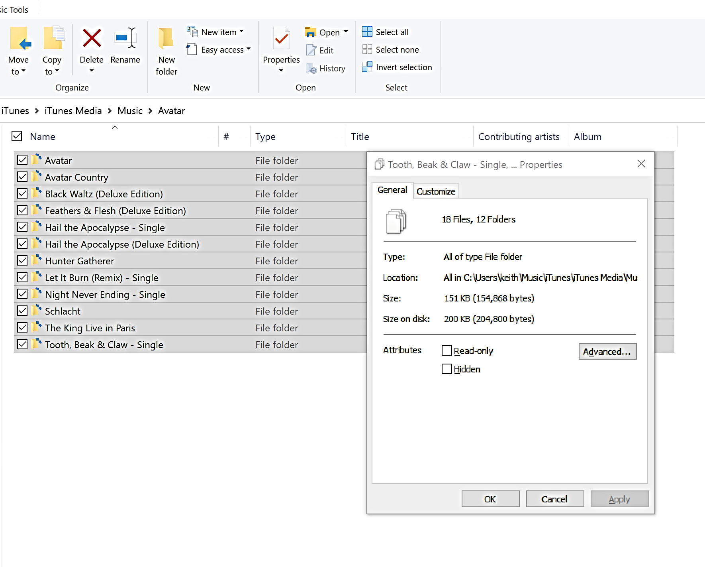Uncheck the Avatar folder checkbox
705x567 pixels.
22,160
